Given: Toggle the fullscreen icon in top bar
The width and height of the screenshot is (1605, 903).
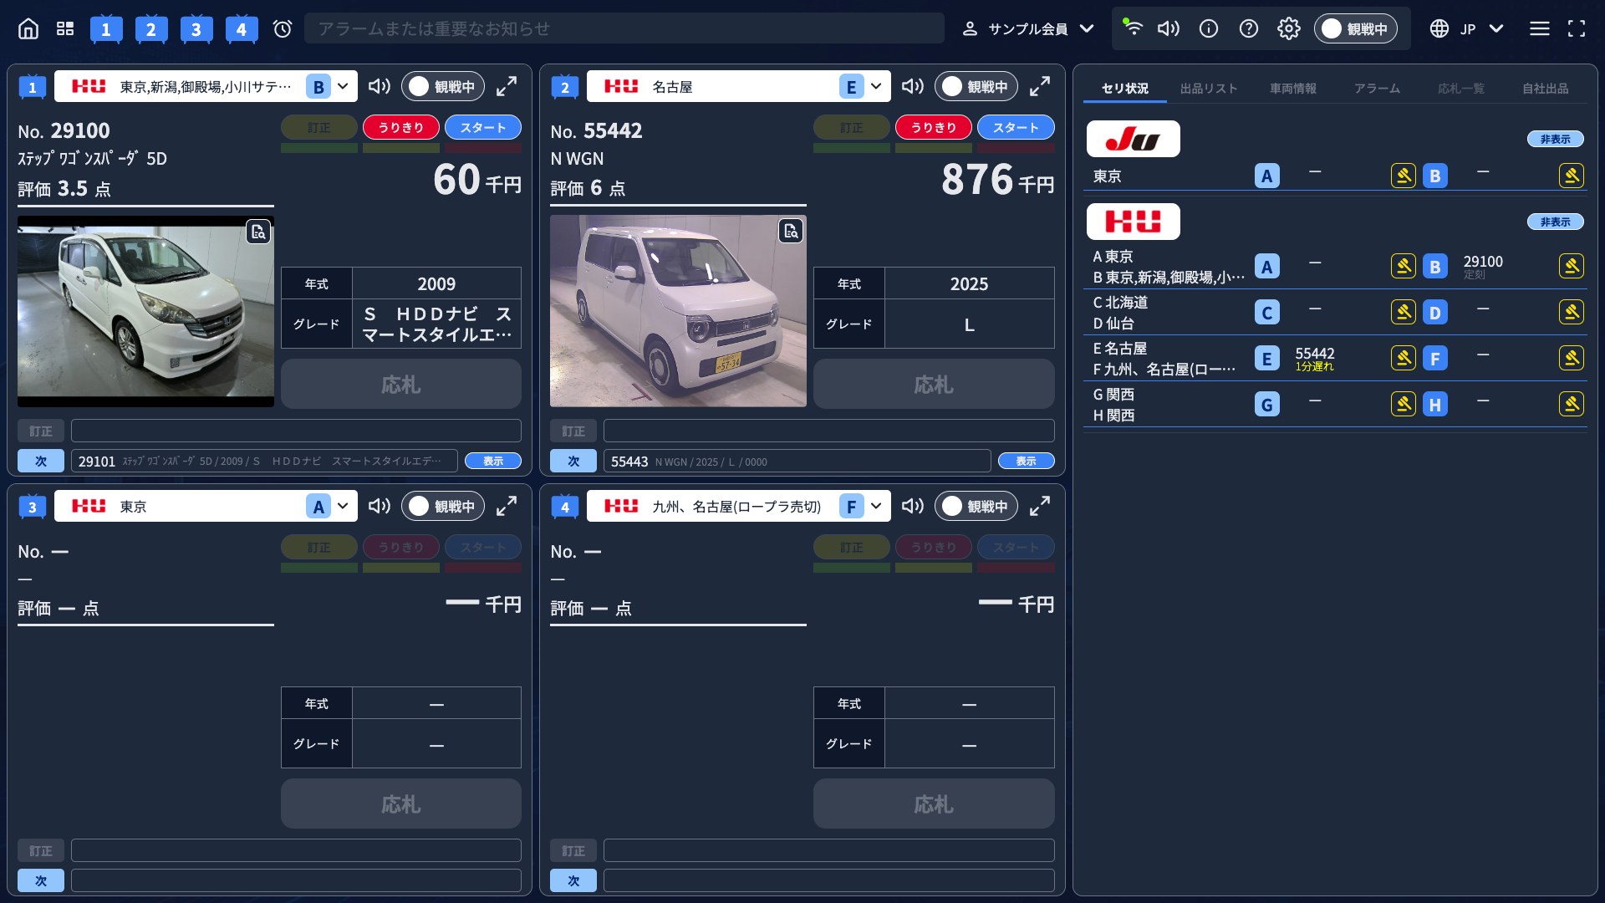Looking at the screenshot, I should pos(1577,28).
